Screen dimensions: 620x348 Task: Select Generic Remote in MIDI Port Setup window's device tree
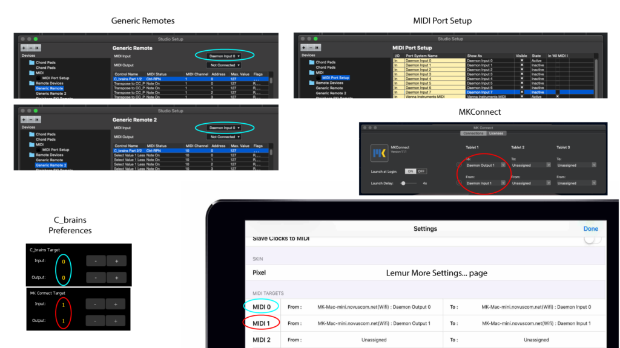329,88
